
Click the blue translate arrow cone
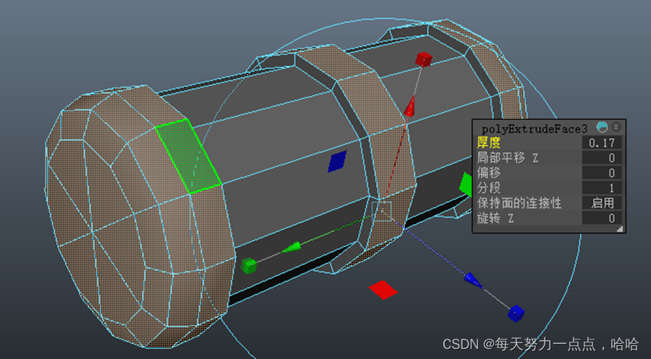click(x=473, y=280)
